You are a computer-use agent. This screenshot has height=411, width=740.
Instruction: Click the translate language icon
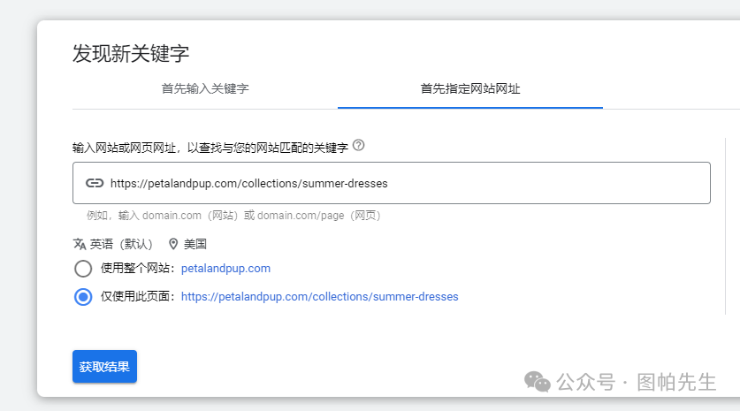tap(80, 244)
